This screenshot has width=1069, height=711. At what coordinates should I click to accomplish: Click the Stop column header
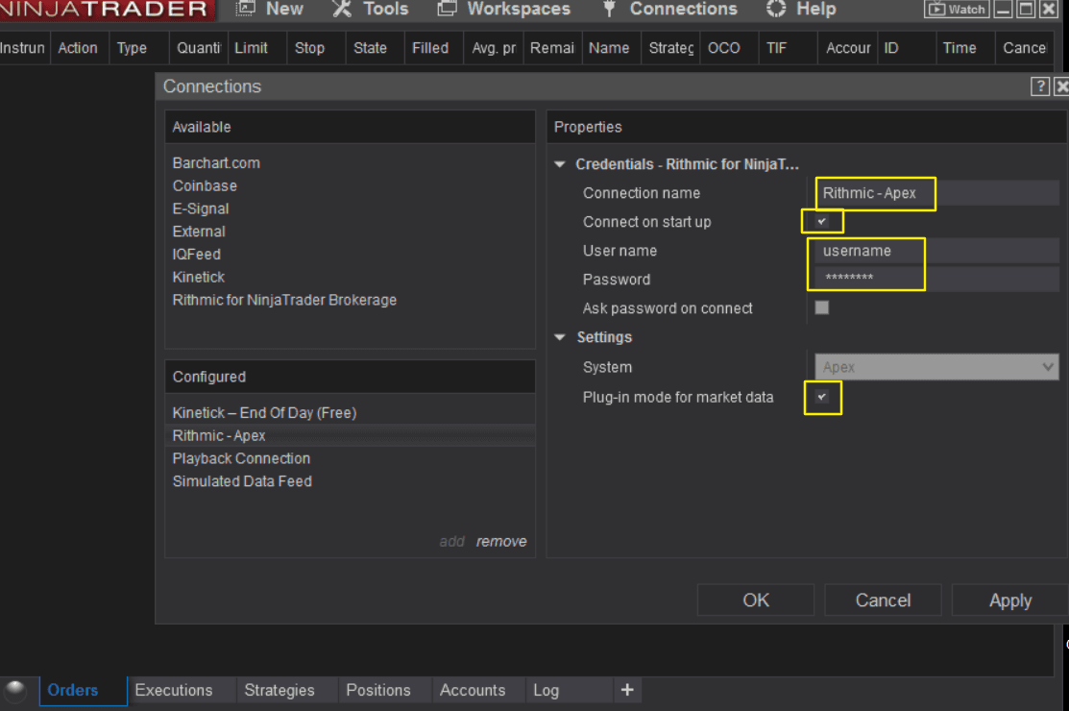(x=316, y=48)
